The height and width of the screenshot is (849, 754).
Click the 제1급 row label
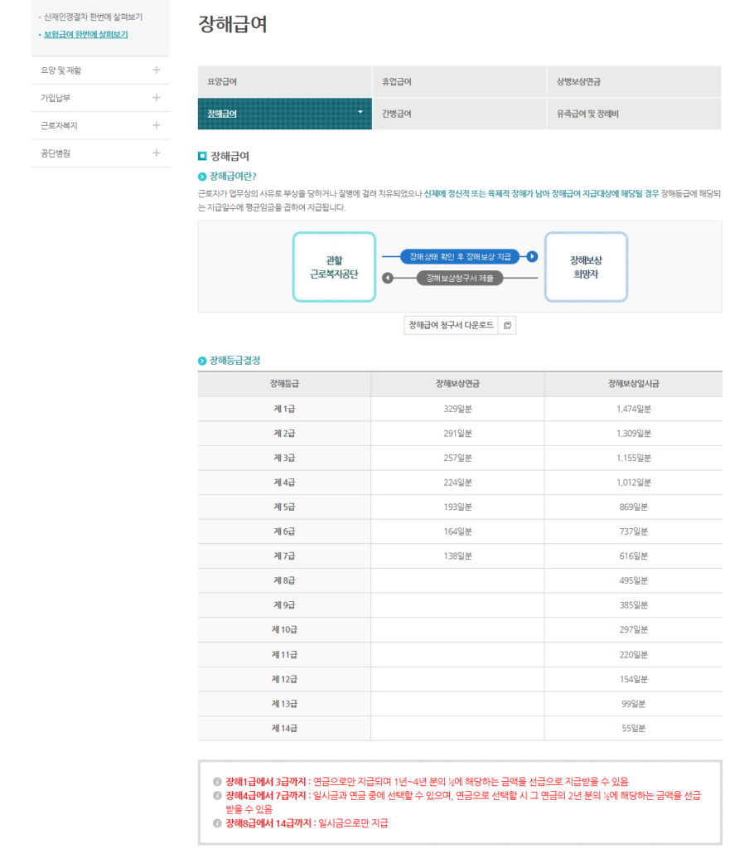[x=285, y=409]
